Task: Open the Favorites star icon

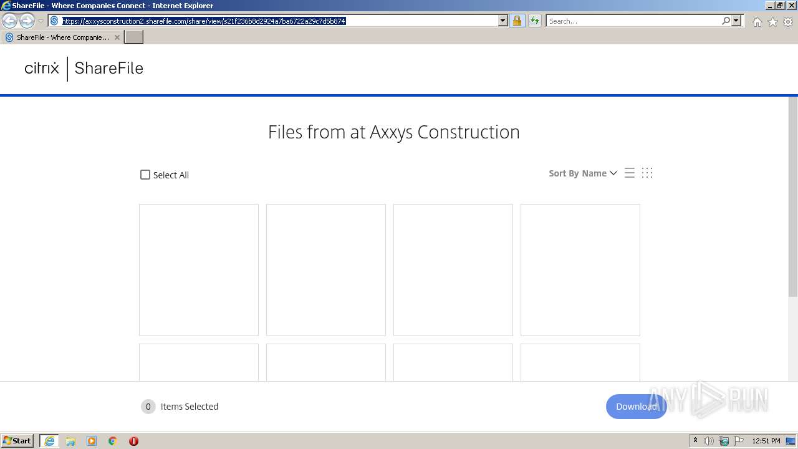Action: (772, 22)
